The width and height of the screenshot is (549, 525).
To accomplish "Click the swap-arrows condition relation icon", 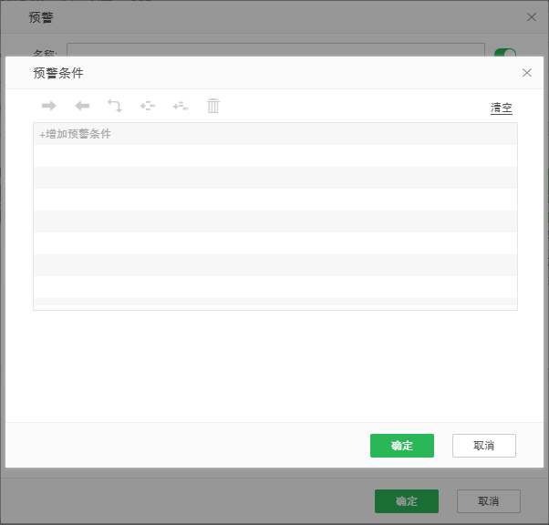I will (115, 106).
